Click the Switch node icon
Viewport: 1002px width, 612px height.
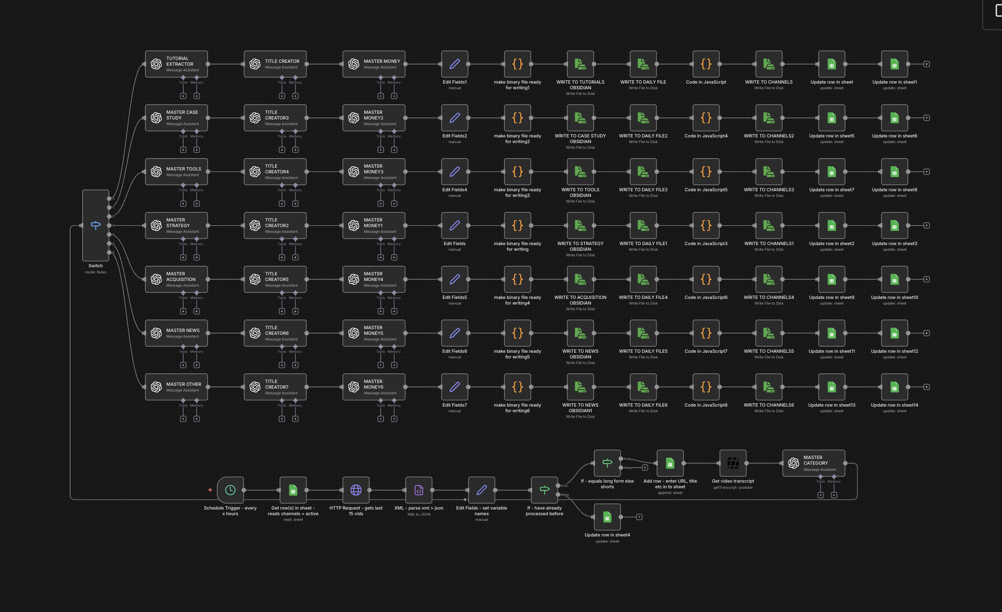(95, 225)
